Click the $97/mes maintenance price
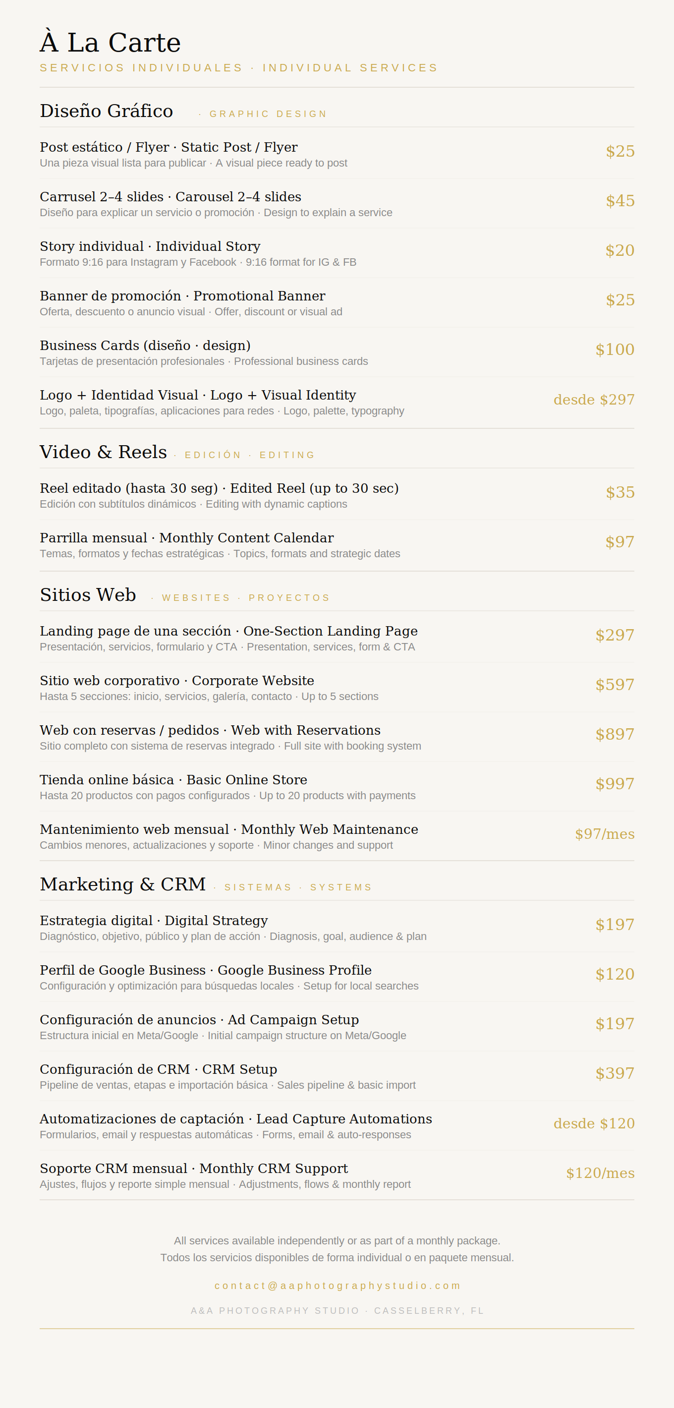The image size is (674, 1408). coord(605,833)
